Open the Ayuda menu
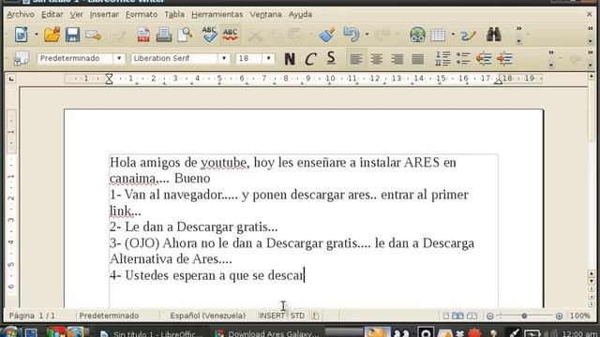600x337 pixels. (300, 15)
